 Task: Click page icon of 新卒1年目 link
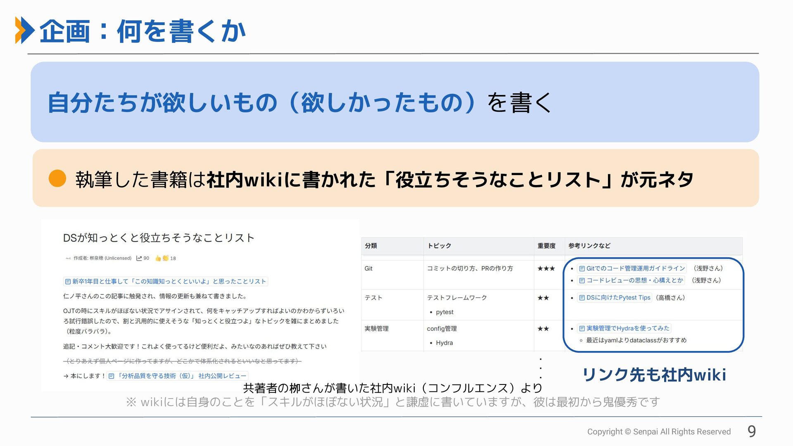coord(68,282)
